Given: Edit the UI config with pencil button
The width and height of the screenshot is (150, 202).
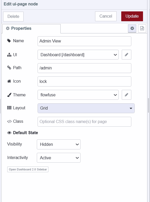Looking at the screenshot, I should (126, 55).
